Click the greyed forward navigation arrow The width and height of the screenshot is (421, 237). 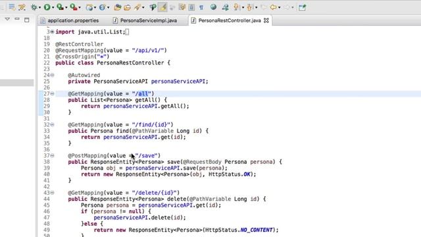click(287, 7)
